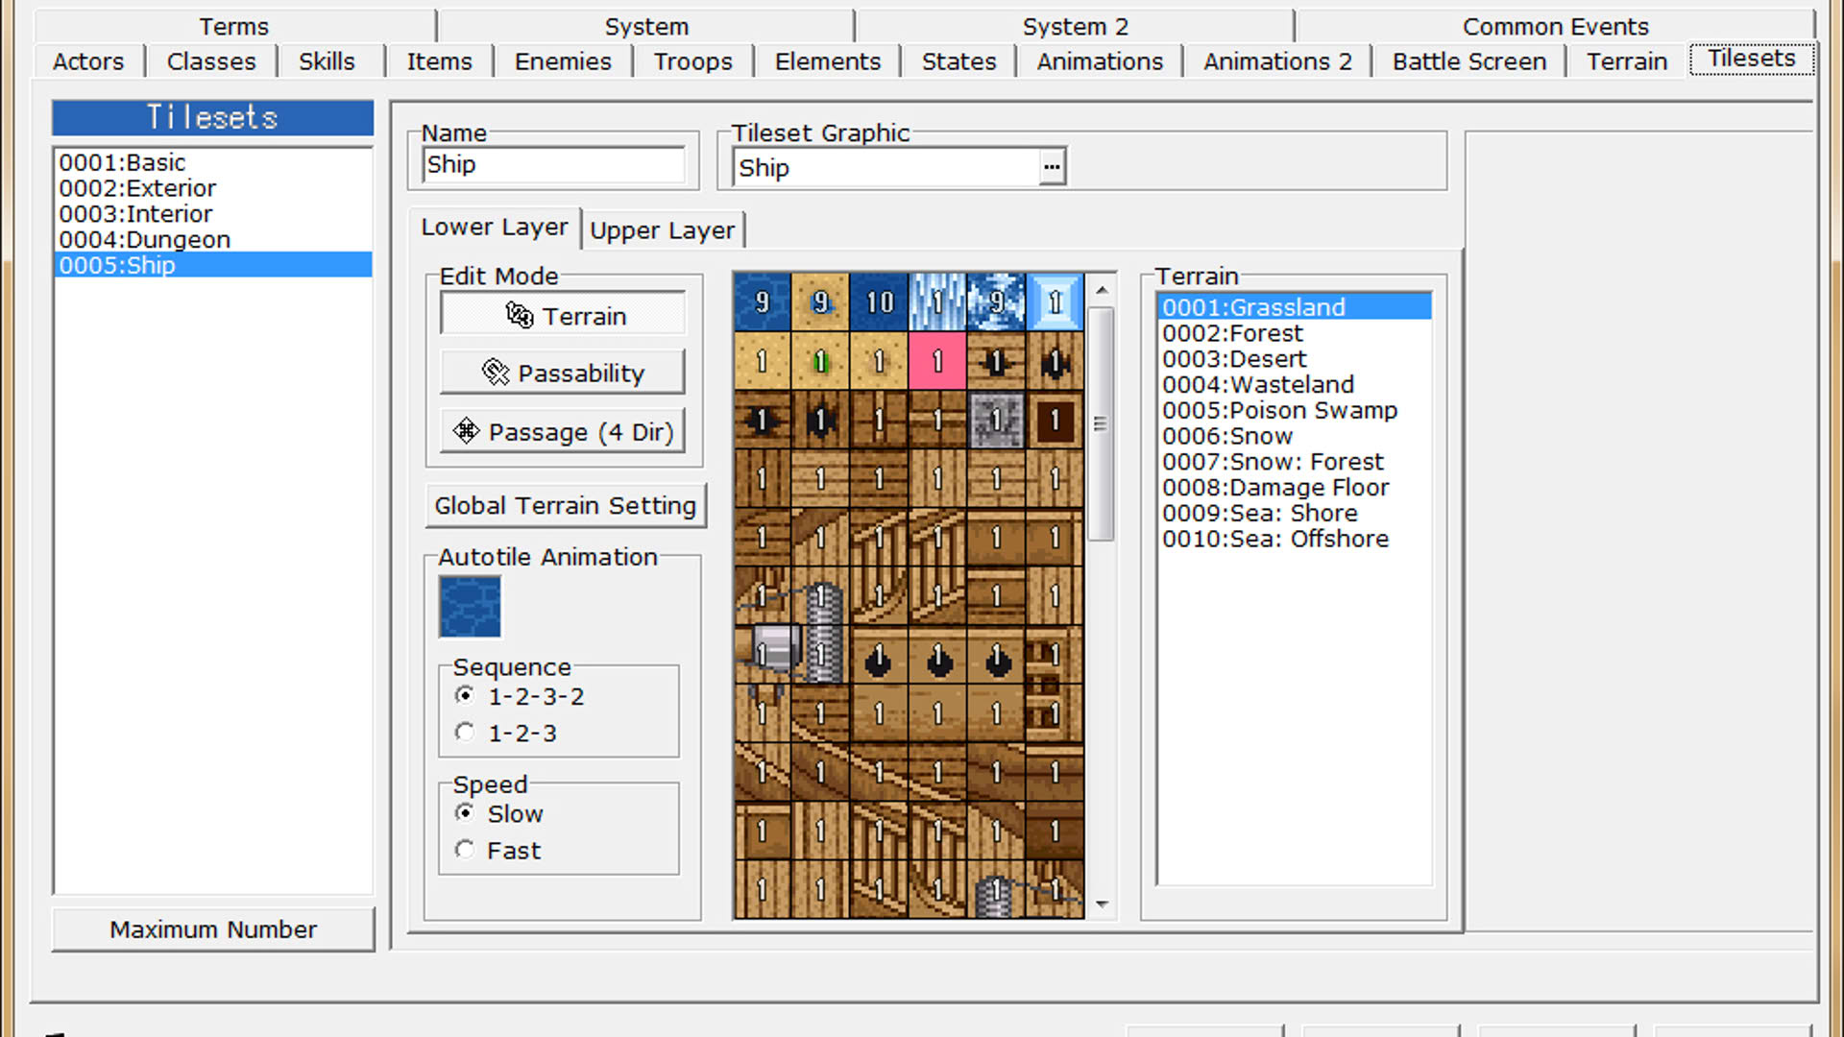Screen dimensions: 1844x1037
Task: Open the Animations 2 tab
Action: coord(1277,61)
